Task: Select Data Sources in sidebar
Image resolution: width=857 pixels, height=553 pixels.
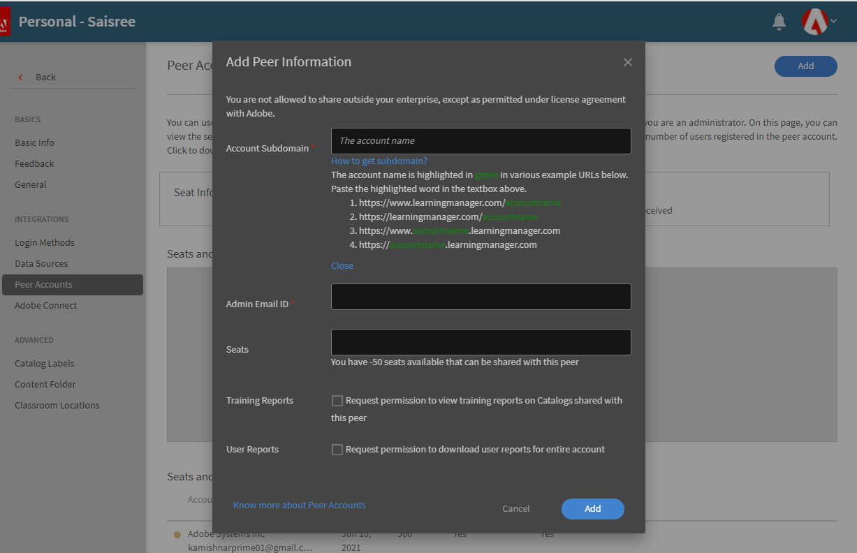Action: tap(41, 264)
